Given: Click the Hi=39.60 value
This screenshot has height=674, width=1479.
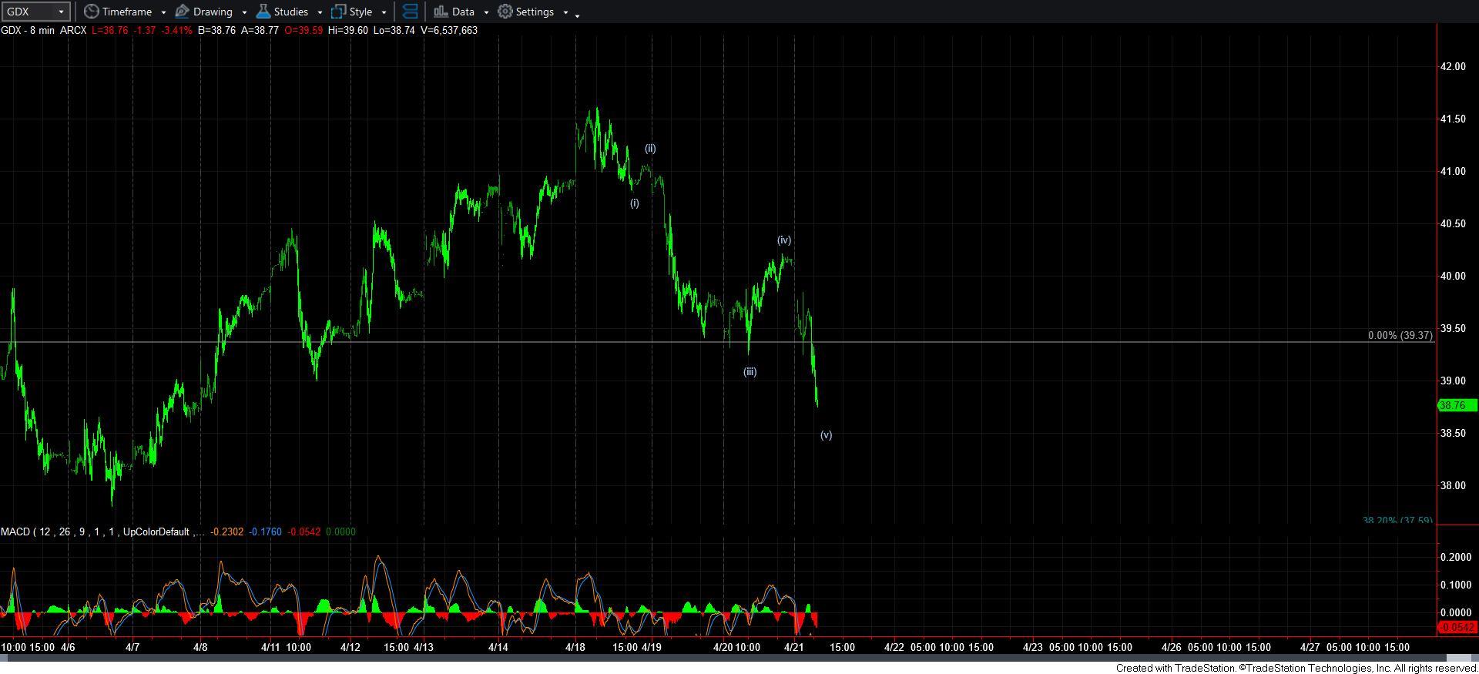Looking at the screenshot, I should 347,30.
